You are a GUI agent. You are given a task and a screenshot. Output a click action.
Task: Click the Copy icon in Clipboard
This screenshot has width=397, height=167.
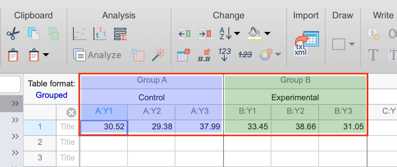coord(33,34)
